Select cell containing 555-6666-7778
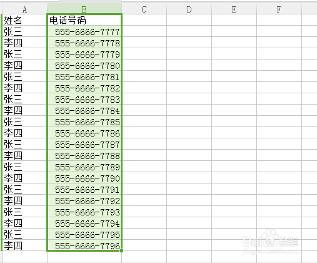317x263 pixels. pyautogui.click(x=84, y=43)
